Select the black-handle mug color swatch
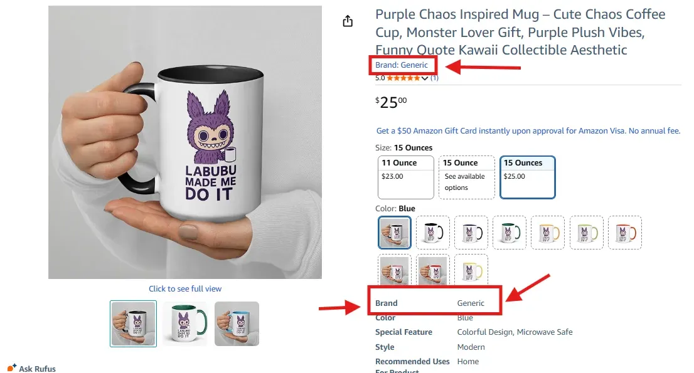Image resolution: width=694 pixels, height=373 pixels. pos(433,232)
